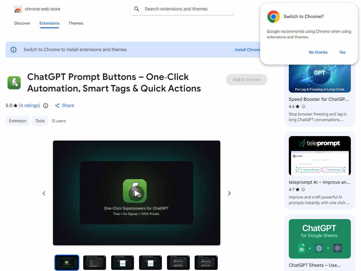Click Yes in Switch to Chrome popup
Image resolution: width=361 pixels, height=271 pixels.
342,52
